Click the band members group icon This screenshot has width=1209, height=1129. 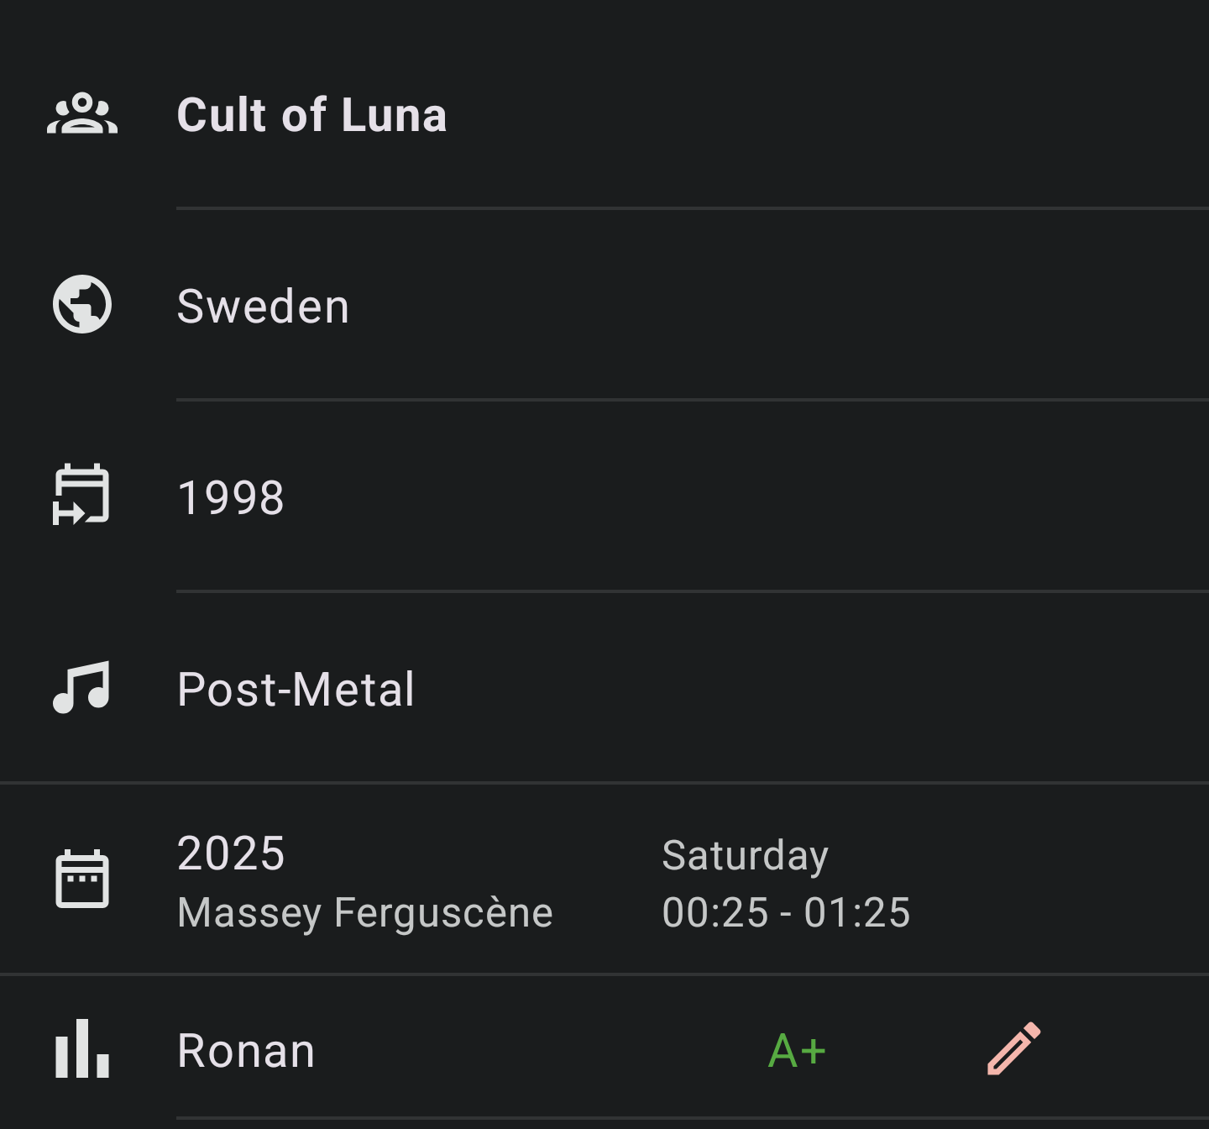(x=82, y=114)
